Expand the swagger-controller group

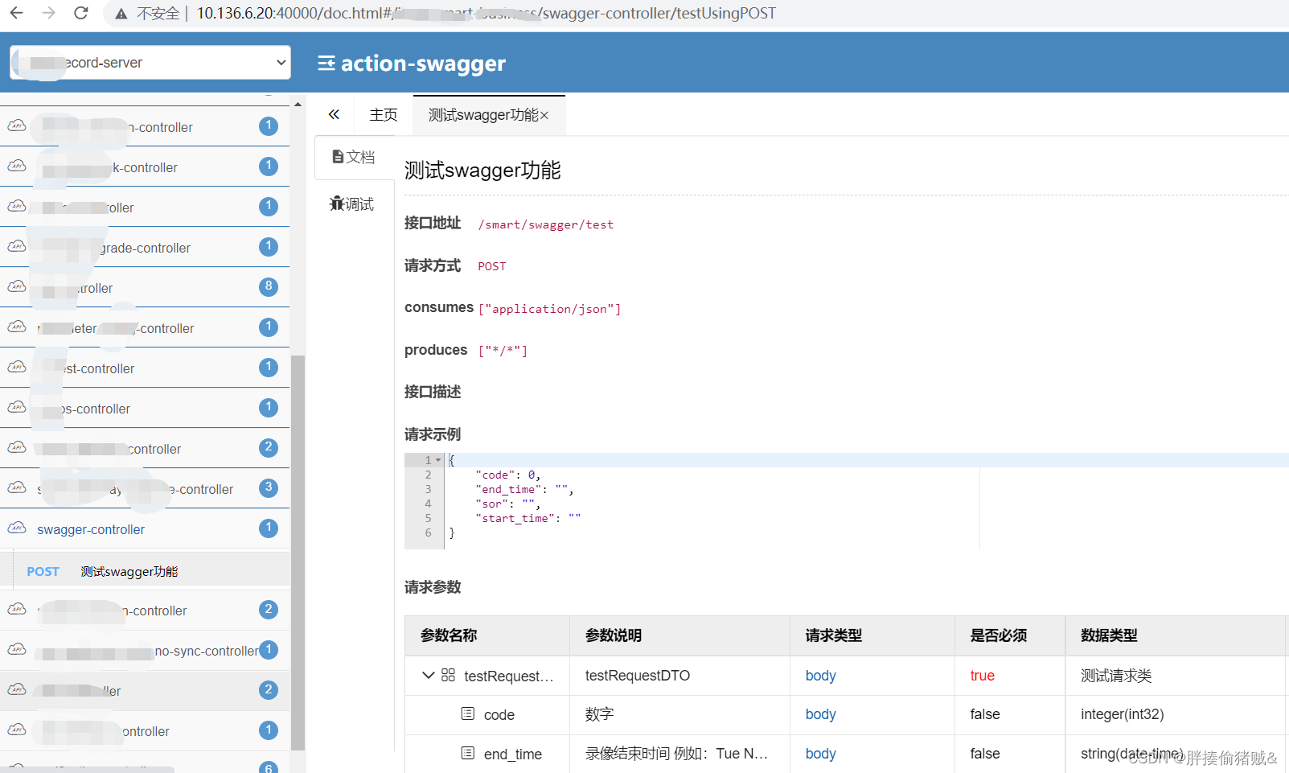pos(145,529)
